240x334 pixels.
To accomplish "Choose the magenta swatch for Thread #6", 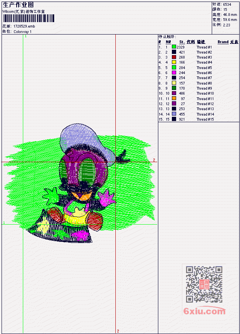I will coord(174,73).
